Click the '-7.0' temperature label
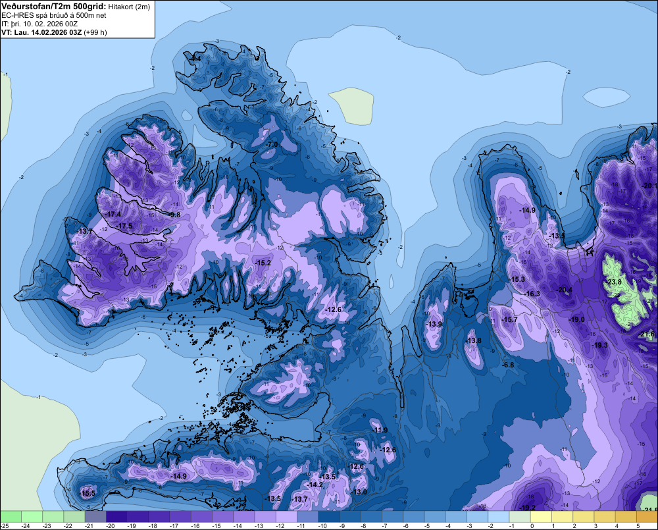The width and height of the screenshot is (658, 530). (x=271, y=144)
